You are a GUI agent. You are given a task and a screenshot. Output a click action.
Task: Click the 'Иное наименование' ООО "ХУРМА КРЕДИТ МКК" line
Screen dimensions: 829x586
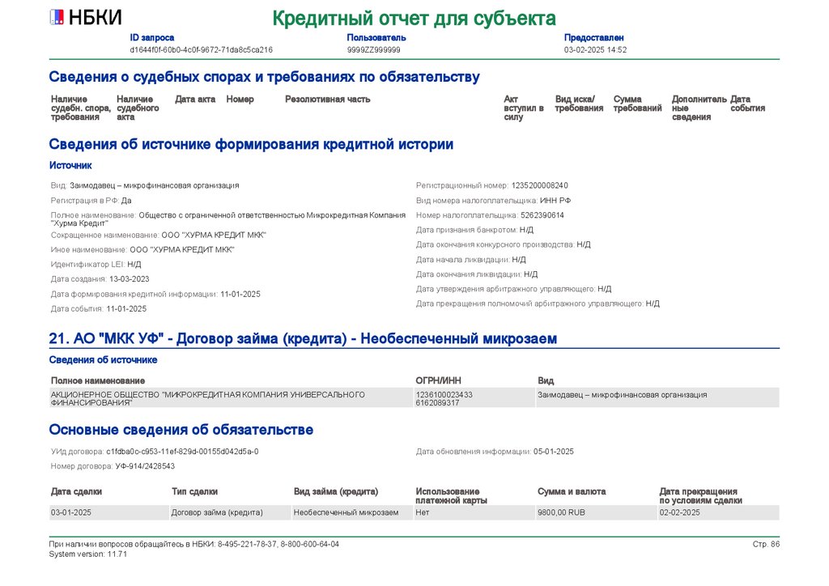pyautogui.click(x=142, y=249)
